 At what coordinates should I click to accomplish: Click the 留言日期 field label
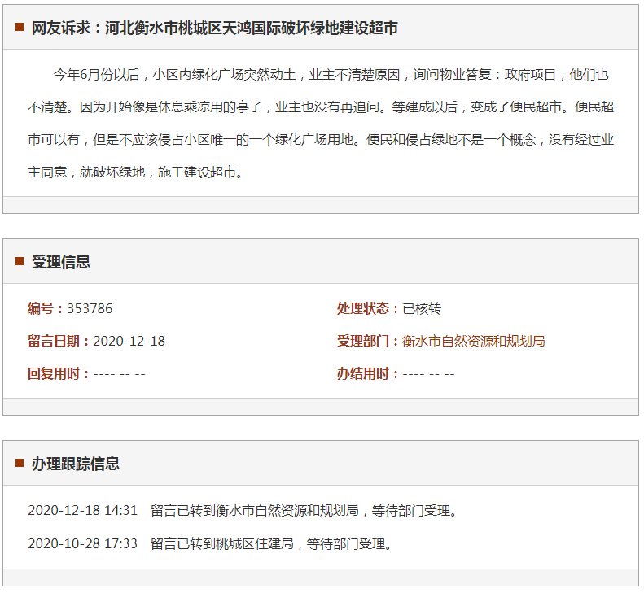point(59,341)
